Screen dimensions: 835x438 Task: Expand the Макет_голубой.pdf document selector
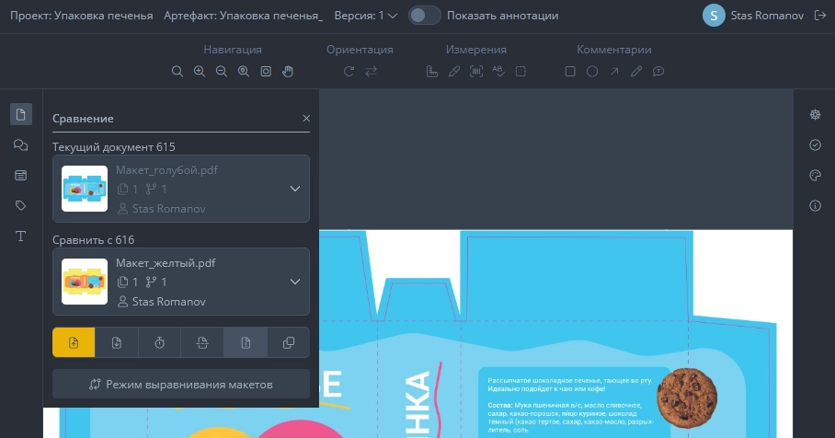pyautogui.click(x=295, y=189)
